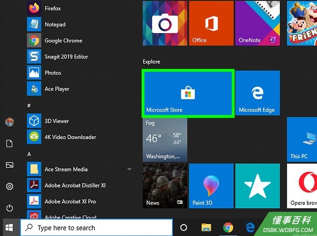Click the Windows Start button
Screen dimensions: 317x236
point(9,227)
